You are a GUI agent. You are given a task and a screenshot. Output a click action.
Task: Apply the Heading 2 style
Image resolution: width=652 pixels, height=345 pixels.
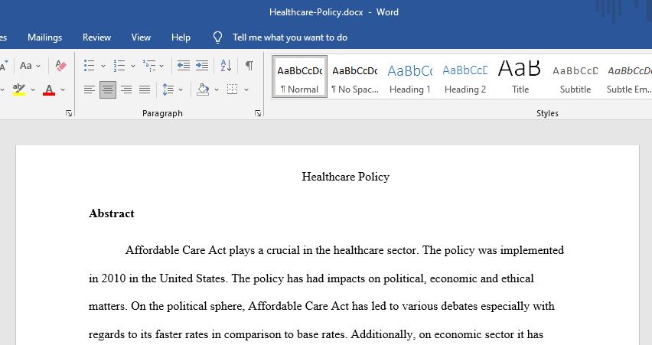coord(465,77)
